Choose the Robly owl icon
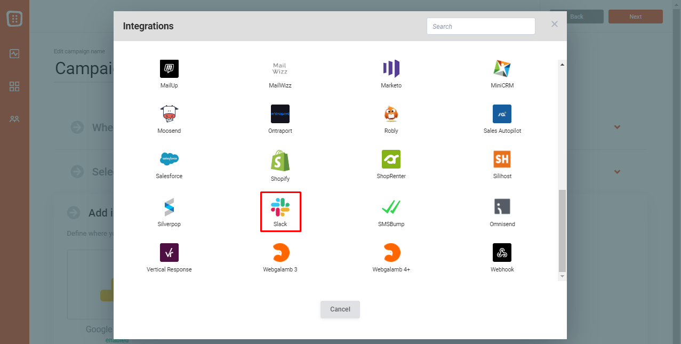The width and height of the screenshot is (681, 344). click(x=391, y=114)
